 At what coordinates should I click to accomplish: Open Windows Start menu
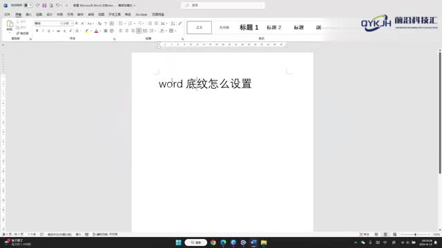pos(178,242)
